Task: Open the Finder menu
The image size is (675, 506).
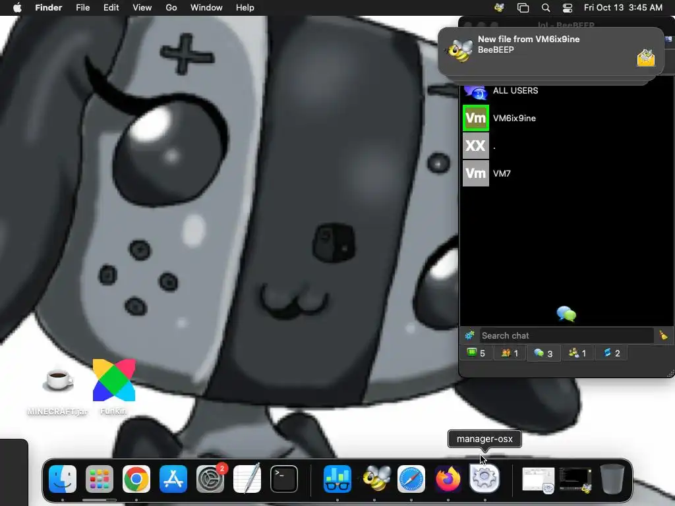Action: [x=49, y=7]
